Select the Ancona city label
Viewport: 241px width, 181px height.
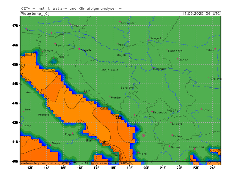(x=32, y=92)
